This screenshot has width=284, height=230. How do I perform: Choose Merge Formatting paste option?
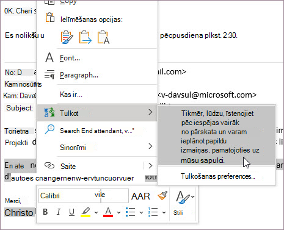[x=85, y=37]
